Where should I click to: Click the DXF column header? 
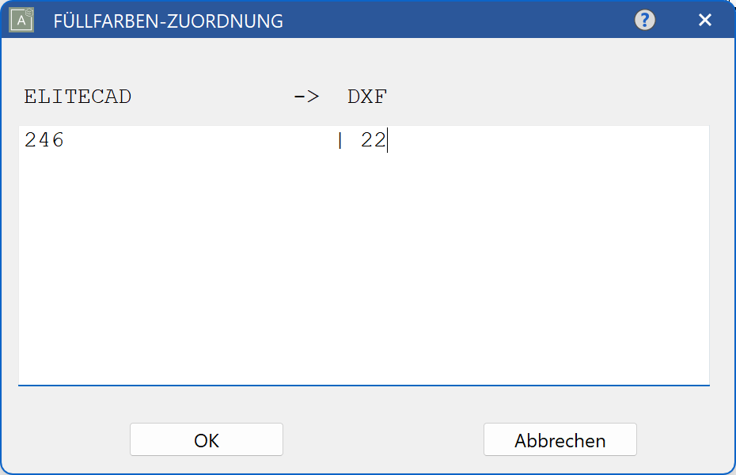pyautogui.click(x=367, y=96)
